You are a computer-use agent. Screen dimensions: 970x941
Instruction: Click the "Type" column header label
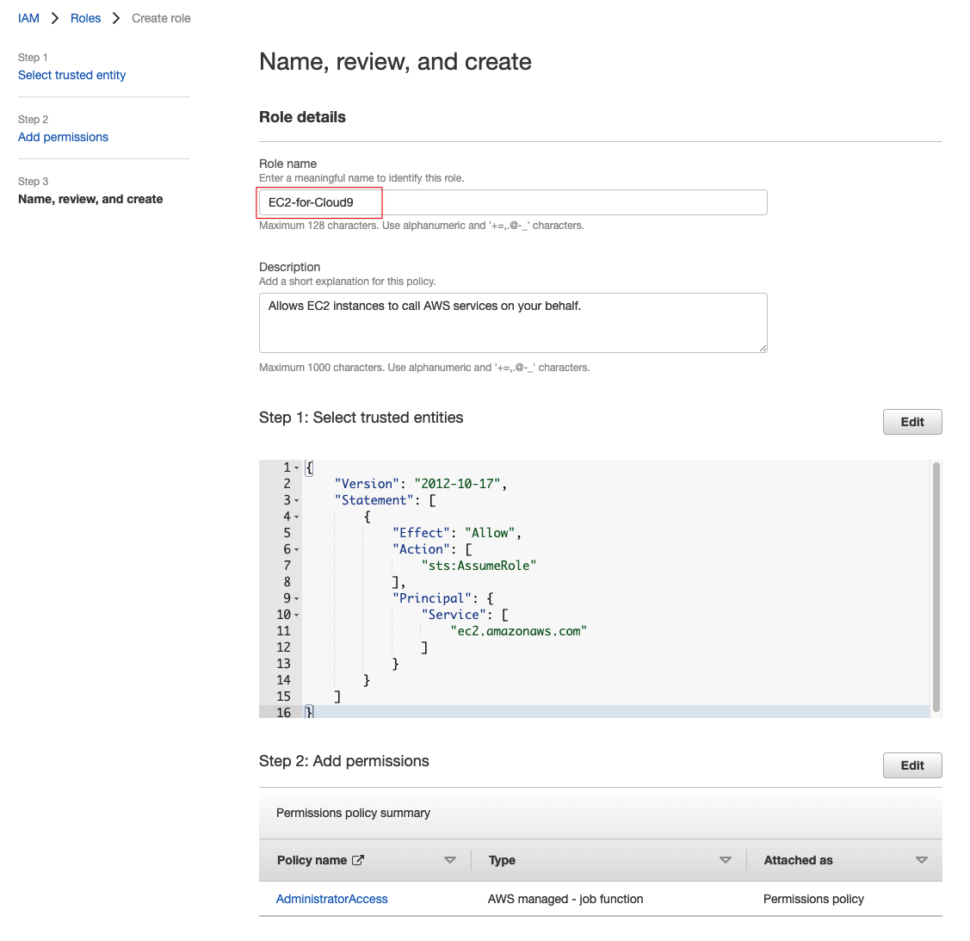coord(502,860)
